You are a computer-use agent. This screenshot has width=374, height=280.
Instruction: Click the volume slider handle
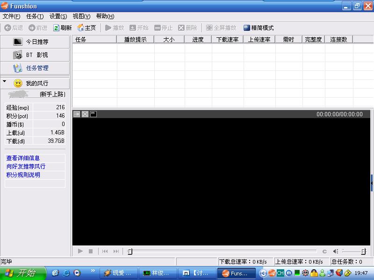pos(363,251)
